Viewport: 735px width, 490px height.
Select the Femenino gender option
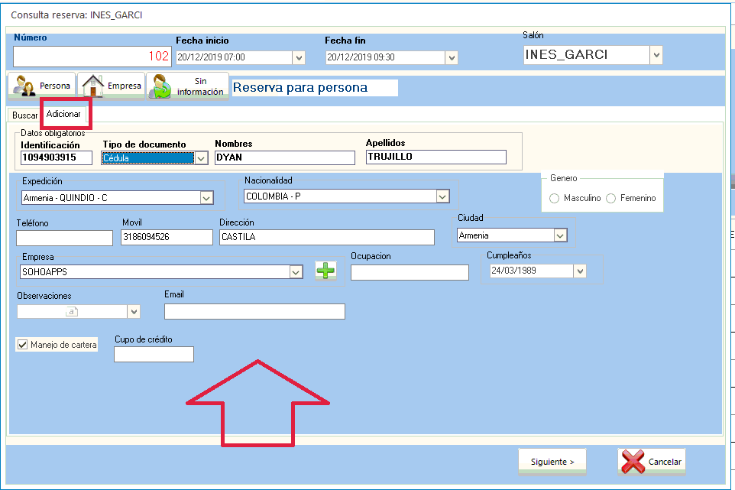(611, 198)
